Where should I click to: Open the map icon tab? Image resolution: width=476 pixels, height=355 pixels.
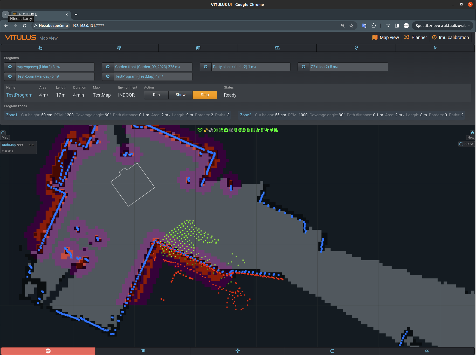pyautogui.click(x=198, y=48)
